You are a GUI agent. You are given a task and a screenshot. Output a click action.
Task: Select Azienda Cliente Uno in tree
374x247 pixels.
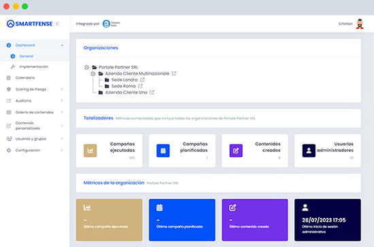126,92
